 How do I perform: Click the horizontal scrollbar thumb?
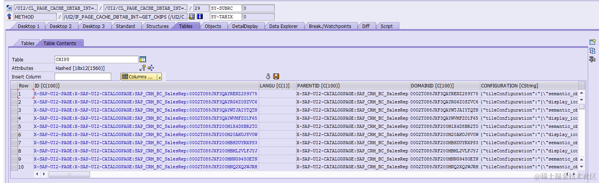(x=69, y=174)
